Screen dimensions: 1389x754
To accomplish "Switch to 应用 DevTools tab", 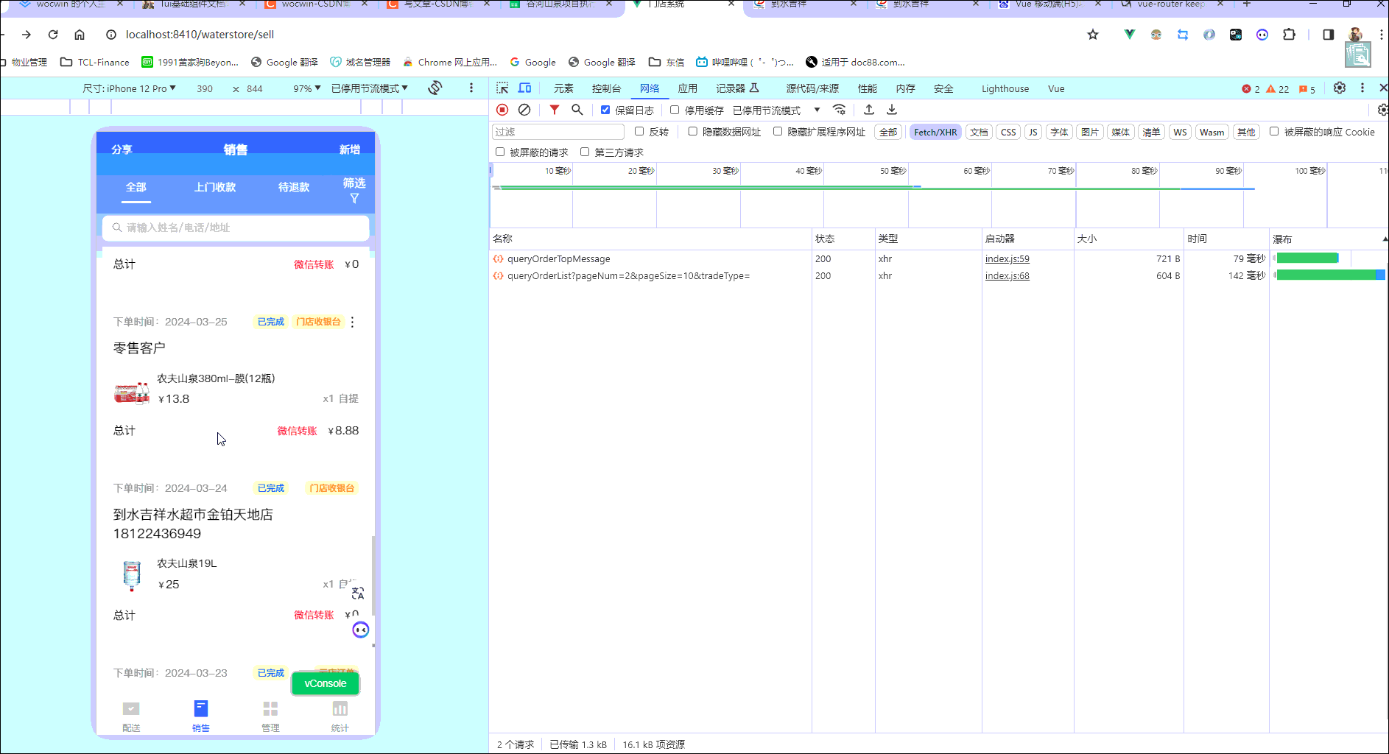I will coord(688,88).
